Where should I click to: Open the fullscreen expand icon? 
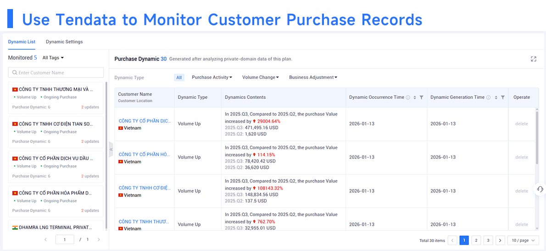click(533, 59)
